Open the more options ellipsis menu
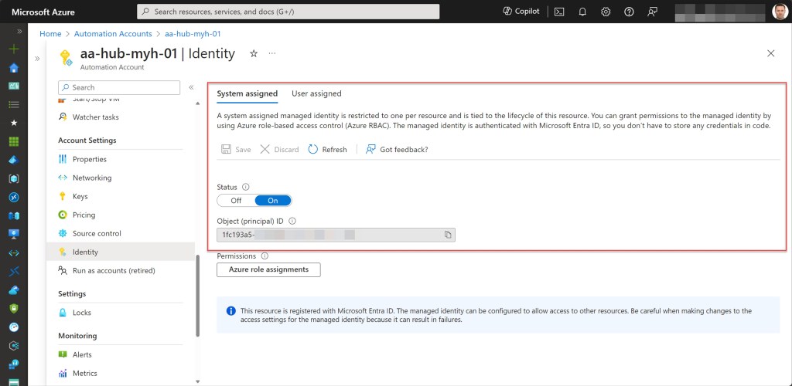This screenshot has height=386, width=792. coord(271,53)
